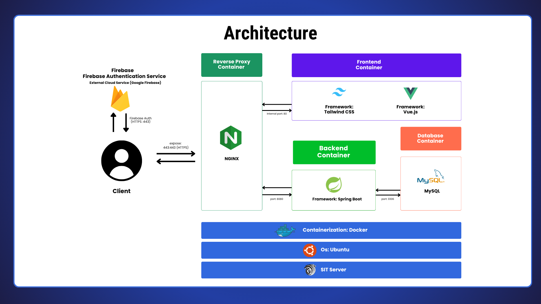
Task: Select the Ubuntu circle logo
Action: 310,250
